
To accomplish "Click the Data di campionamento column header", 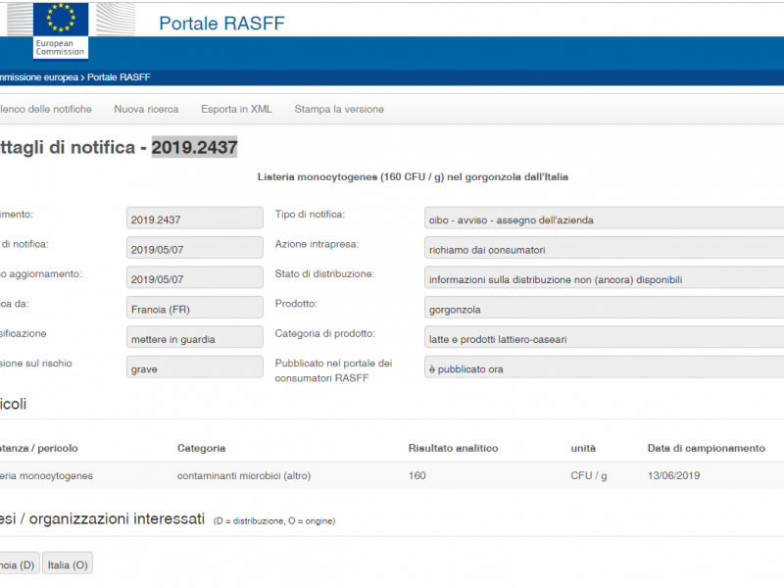I will [706, 448].
